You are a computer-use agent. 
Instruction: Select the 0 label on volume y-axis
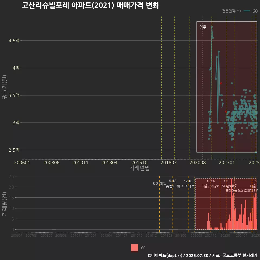tap(13, 230)
